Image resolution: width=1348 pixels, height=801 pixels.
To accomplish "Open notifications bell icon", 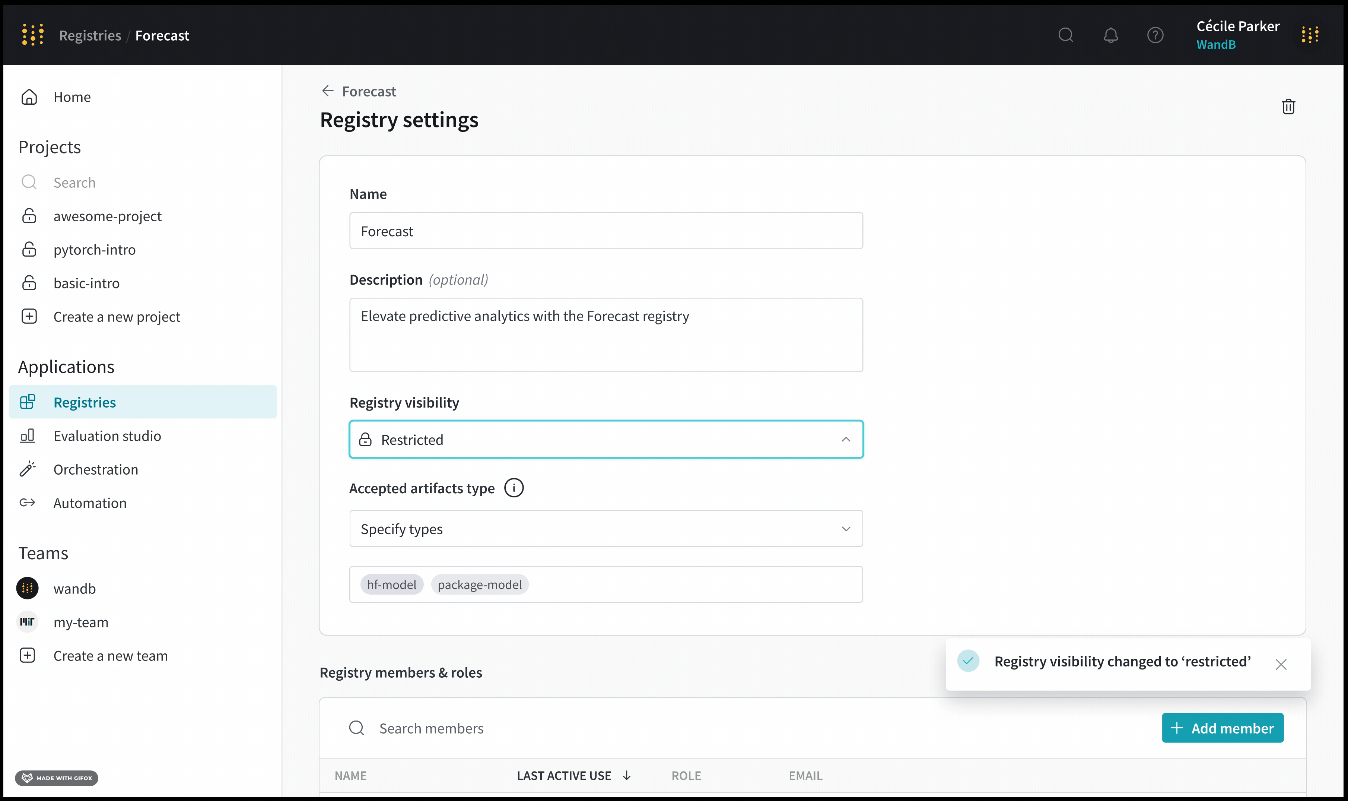I will [x=1110, y=36].
